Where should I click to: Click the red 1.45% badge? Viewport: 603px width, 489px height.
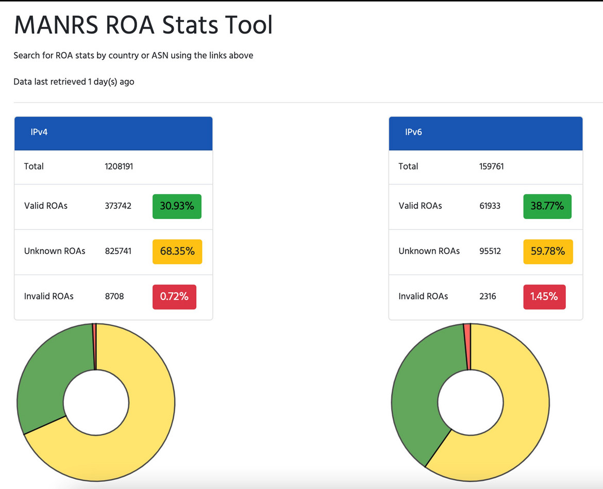click(x=545, y=297)
